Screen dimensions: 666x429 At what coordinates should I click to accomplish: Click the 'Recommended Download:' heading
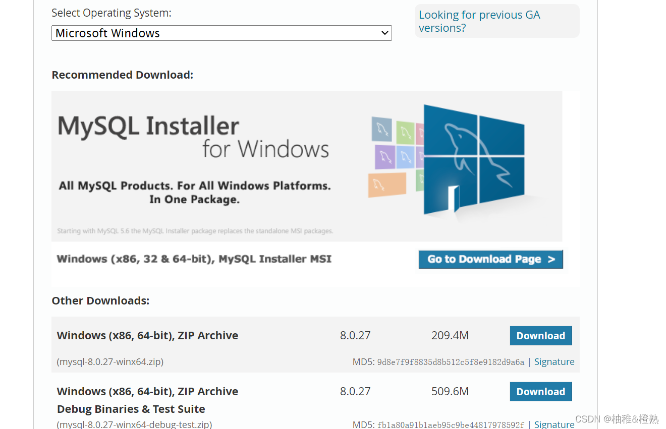pos(123,75)
